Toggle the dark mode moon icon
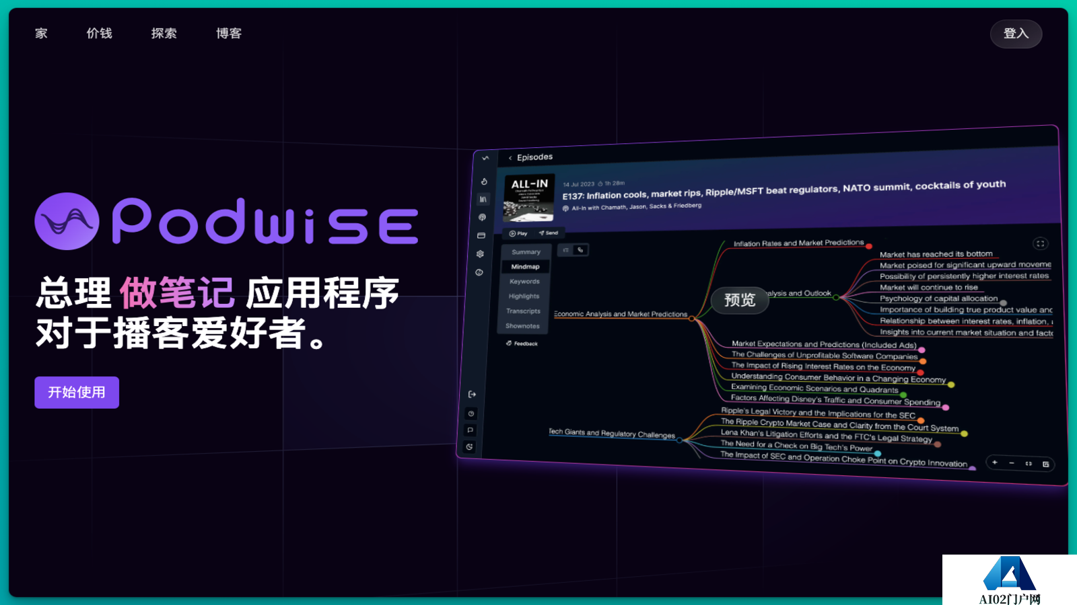Viewport: 1077px width, 605px height. tap(470, 447)
